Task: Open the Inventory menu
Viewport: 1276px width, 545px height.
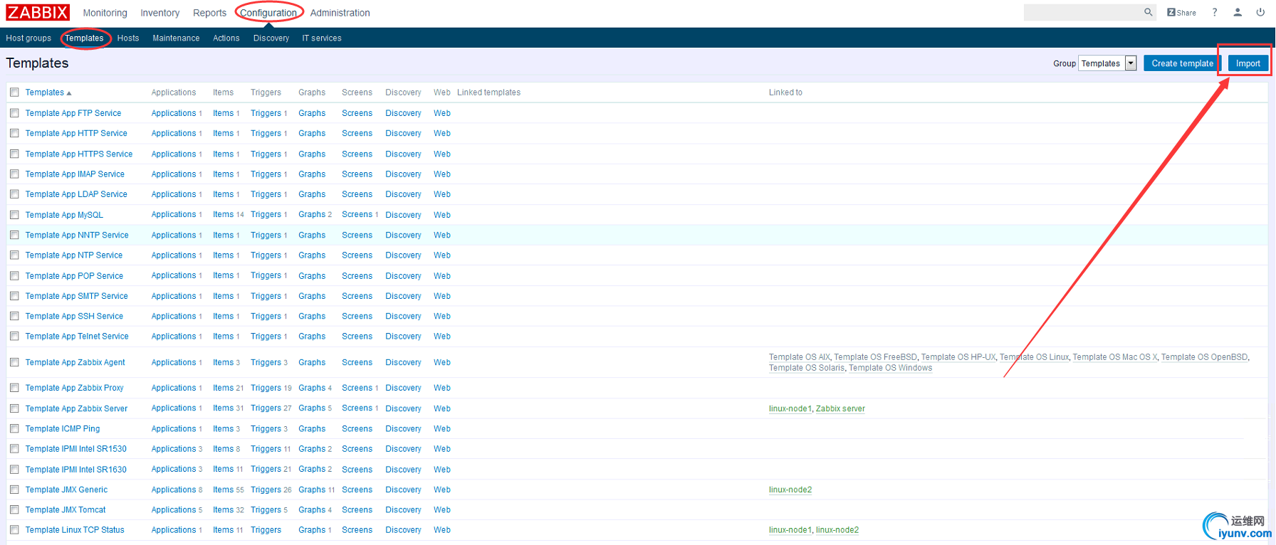Action: 159,13
